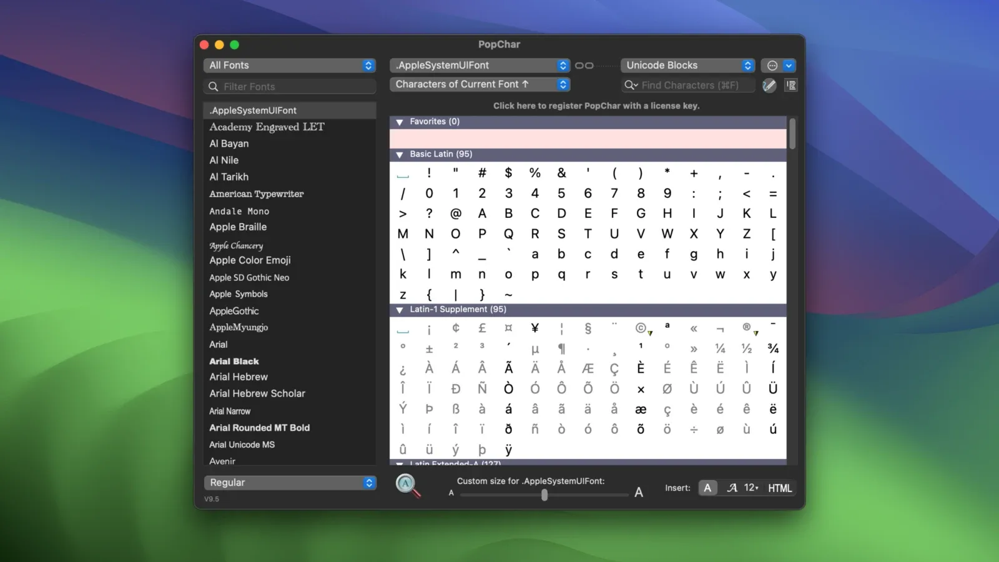Select Arial Black in font list

[x=234, y=362]
